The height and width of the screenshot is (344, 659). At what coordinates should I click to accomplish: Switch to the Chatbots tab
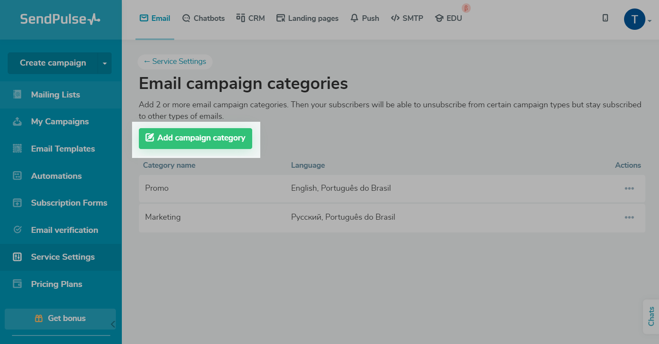click(x=203, y=18)
